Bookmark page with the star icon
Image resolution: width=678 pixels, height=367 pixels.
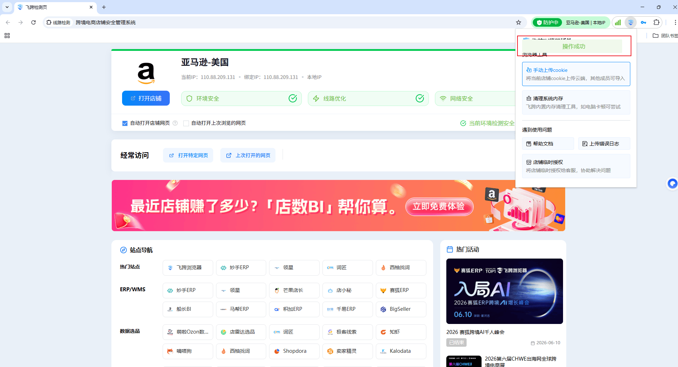519,22
